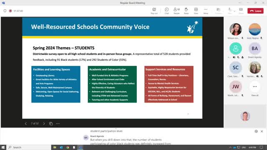Open the slide grid view icon
The image size is (267, 150).
51,124
